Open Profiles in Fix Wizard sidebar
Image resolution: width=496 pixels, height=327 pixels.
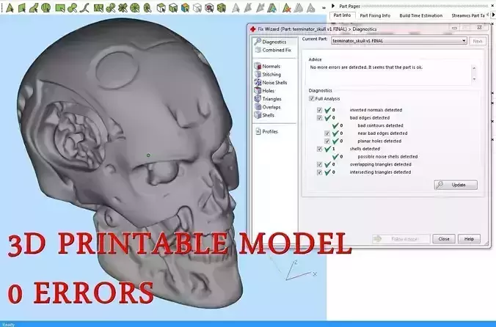point(266,132)
